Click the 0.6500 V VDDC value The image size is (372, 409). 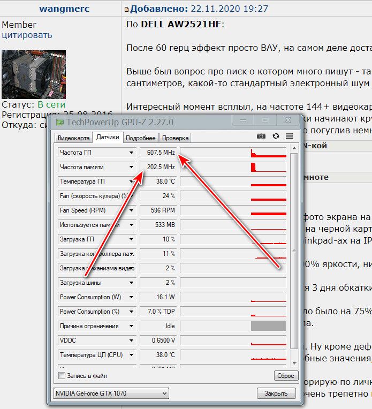(x=158, y=340)
